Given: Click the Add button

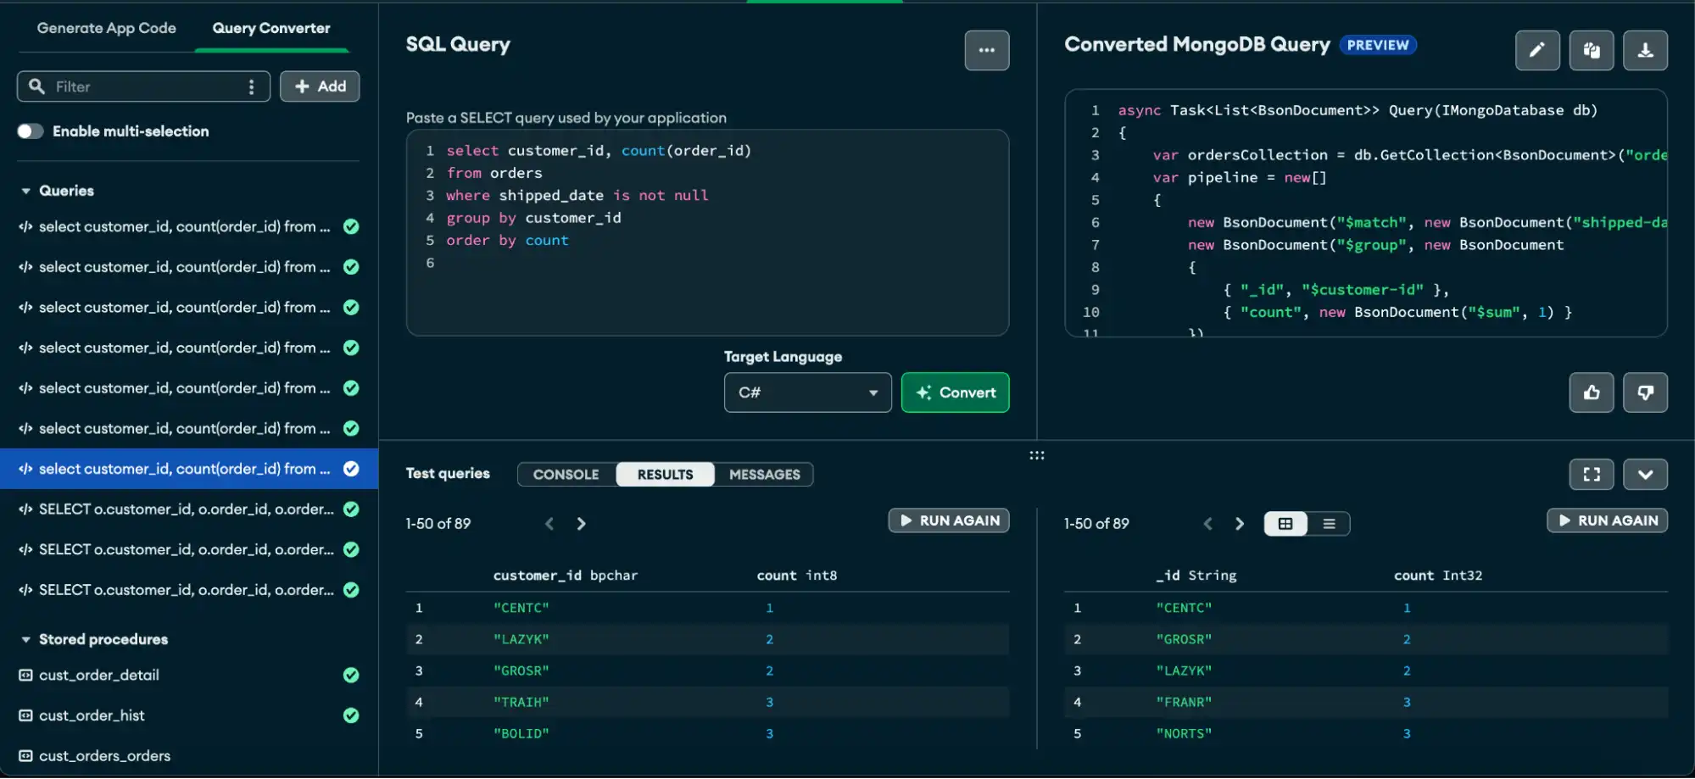Looking at the screenshot, I should tap(320, 86).
